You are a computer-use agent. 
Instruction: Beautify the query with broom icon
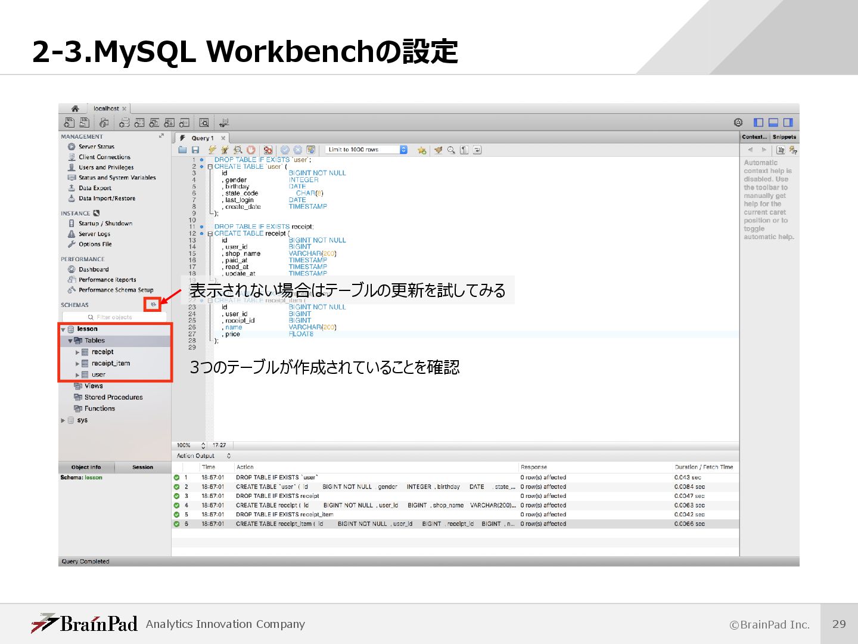click(438, 150)
